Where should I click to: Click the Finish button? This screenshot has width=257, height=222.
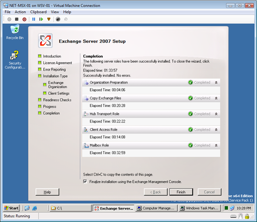[181, 192]
